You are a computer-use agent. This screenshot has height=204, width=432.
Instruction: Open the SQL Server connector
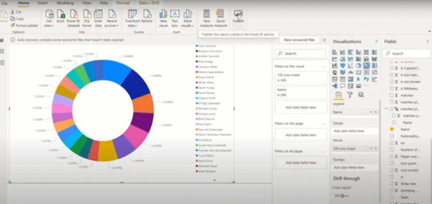coord(87,16)
